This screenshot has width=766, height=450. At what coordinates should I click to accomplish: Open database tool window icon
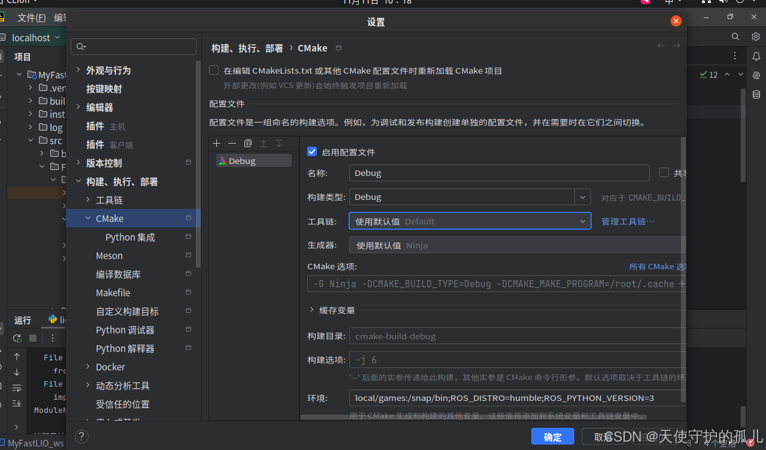pos(756,95)
